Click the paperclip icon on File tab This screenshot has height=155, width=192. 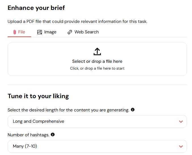click(15, 32)
